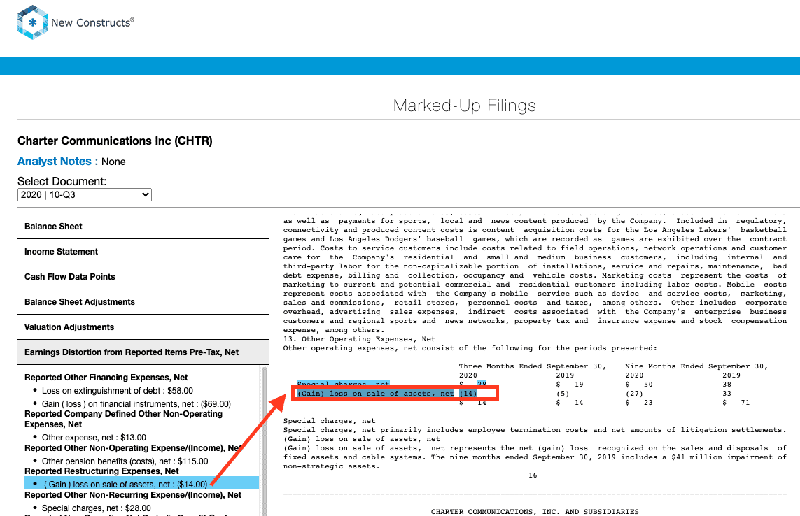The height and width of the screenshot is (516, 800).
Task: Select Special charges, net : $28.00 item
Action: (x=97, y=508)
